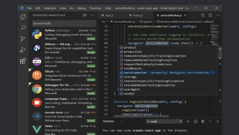Install the Python extension
The width and height of the screenshot is (239, 135).
(91, 39)
